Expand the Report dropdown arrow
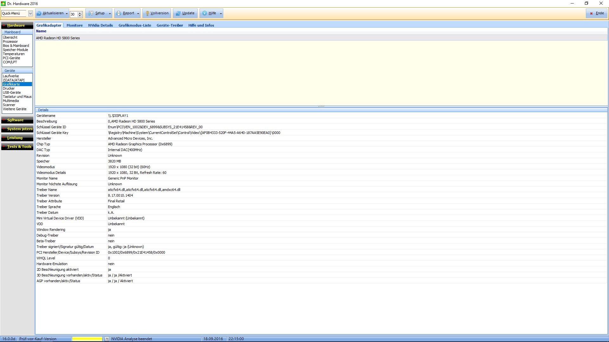The height and width of the screenshot is (342, 609). (138, 14)
